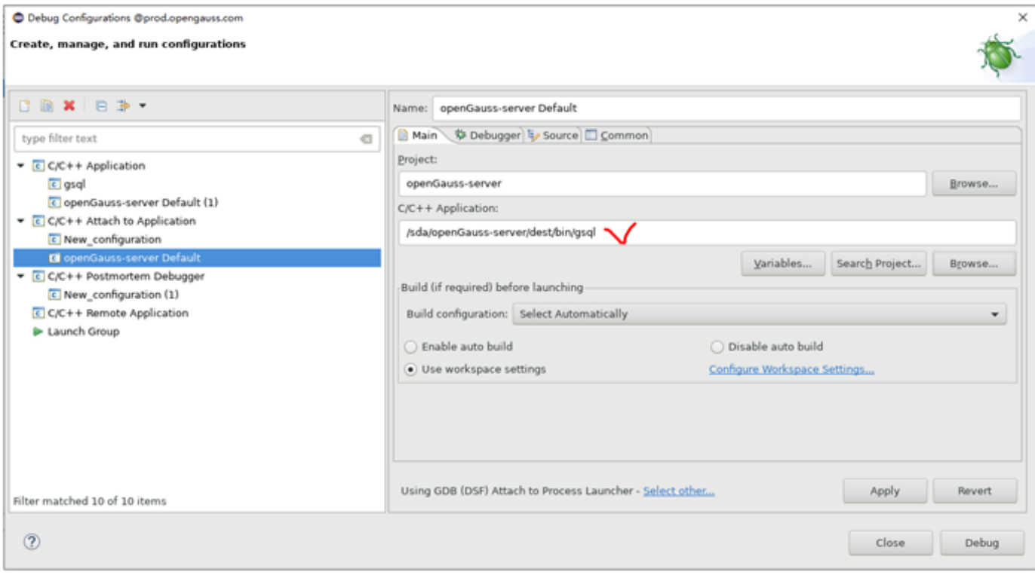This screenshot has height=578, width=1035.
Task: Open the Build configuration dropdown
Action: [759, 314]
